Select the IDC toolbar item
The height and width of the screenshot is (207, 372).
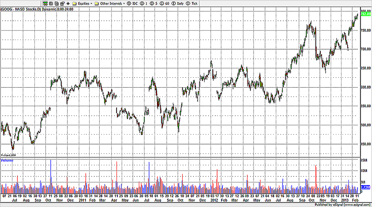135,3
